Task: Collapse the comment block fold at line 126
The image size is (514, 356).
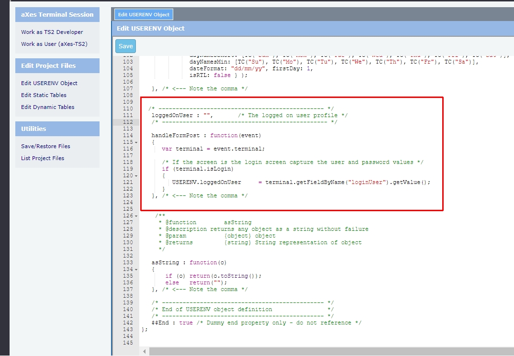Action: pos(136,216)
